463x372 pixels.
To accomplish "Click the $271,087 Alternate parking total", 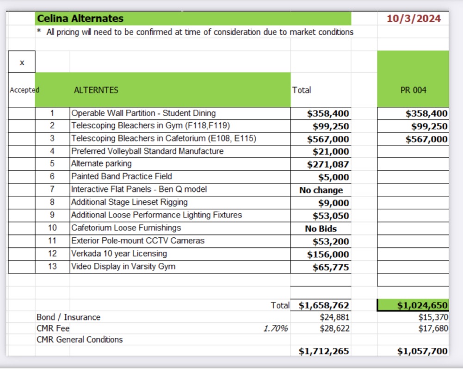I will point(328,164).
